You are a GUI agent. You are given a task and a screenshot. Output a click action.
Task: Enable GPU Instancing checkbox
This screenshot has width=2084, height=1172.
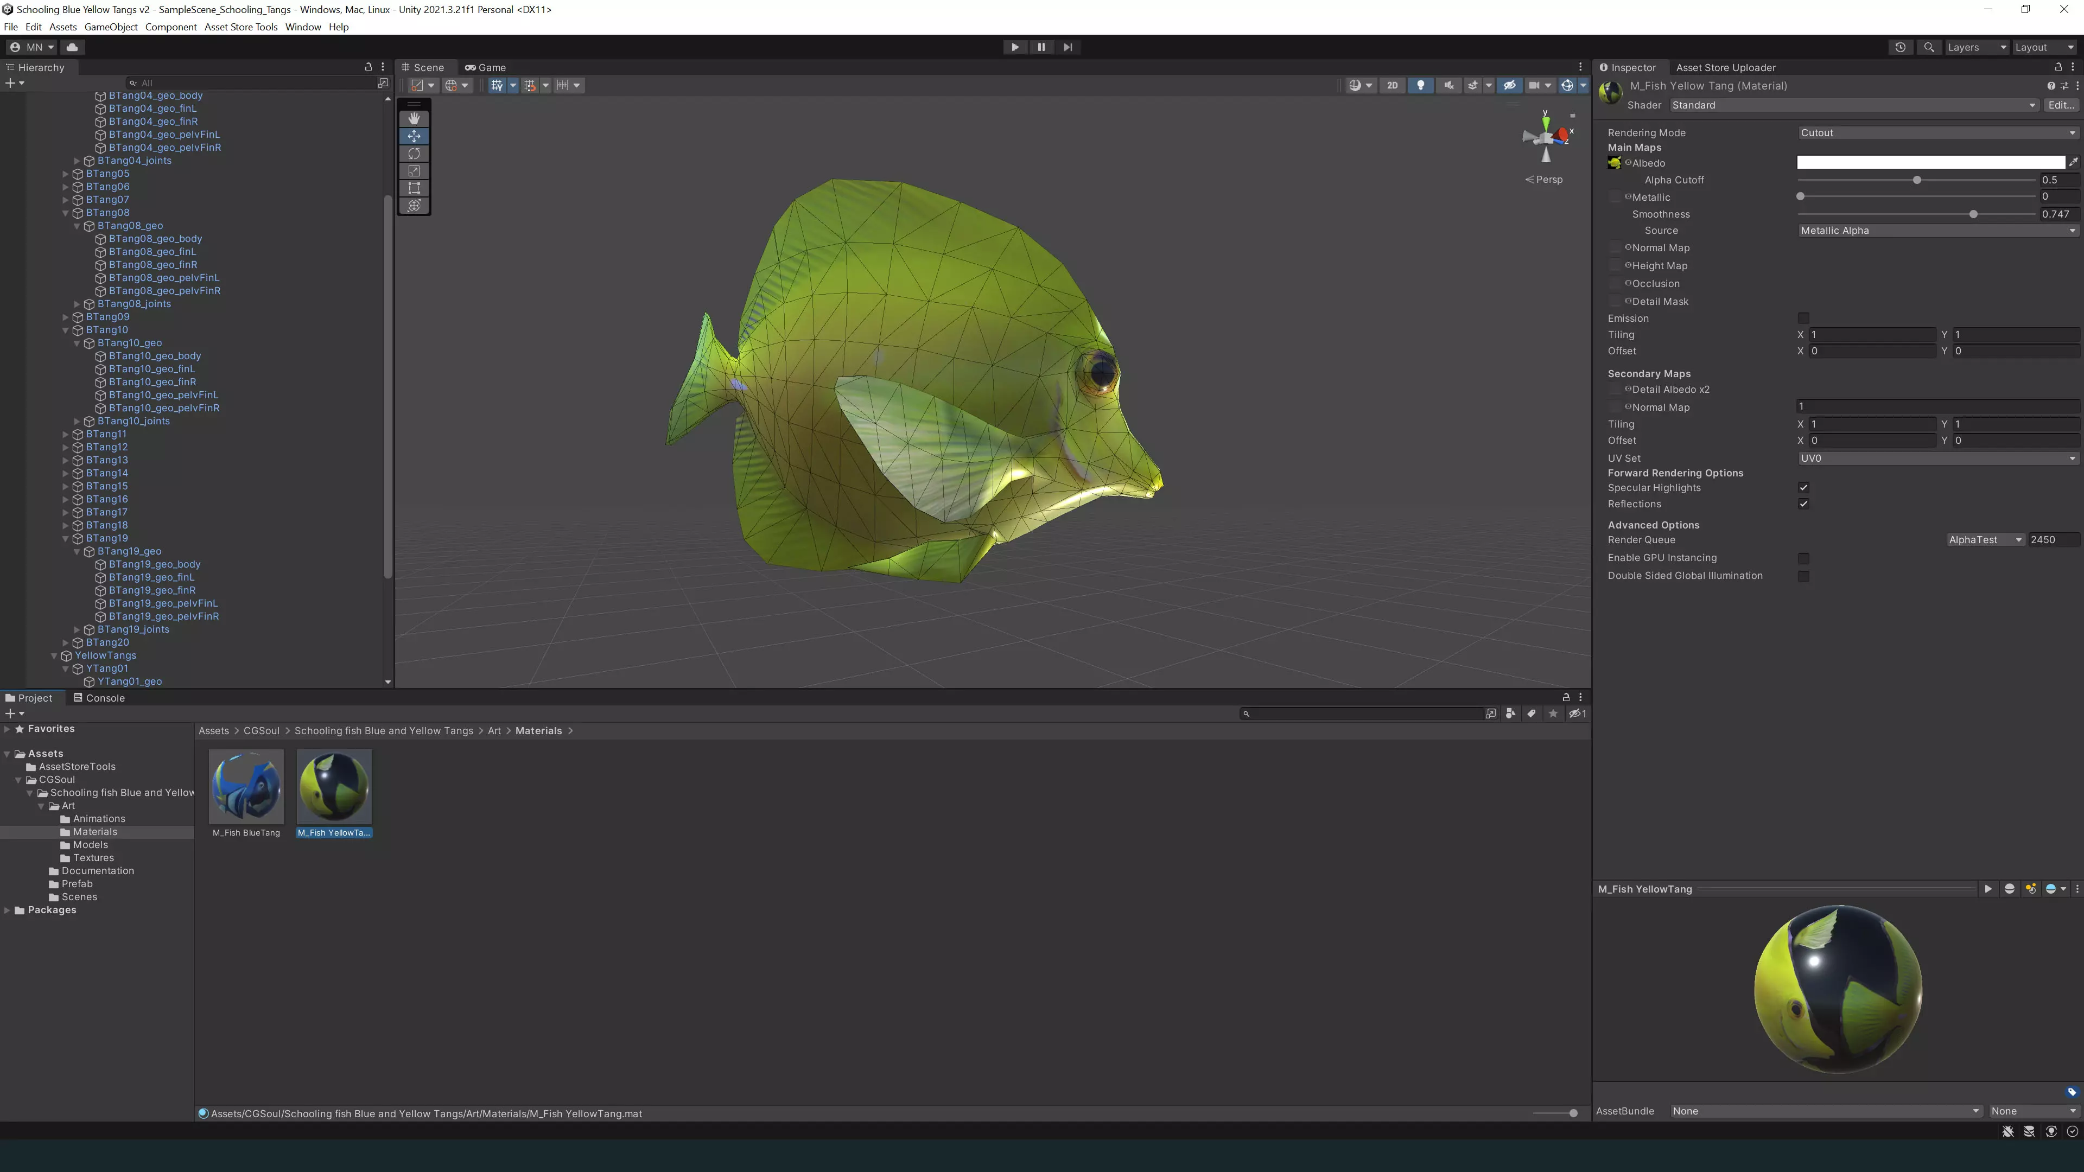click(x=1803, y=558)
